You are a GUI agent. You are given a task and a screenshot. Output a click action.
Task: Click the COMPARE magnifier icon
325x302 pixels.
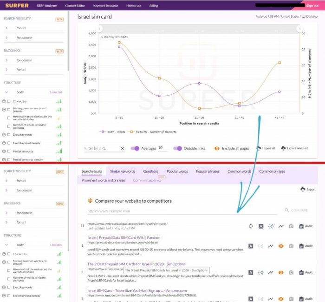click(286, 210)
